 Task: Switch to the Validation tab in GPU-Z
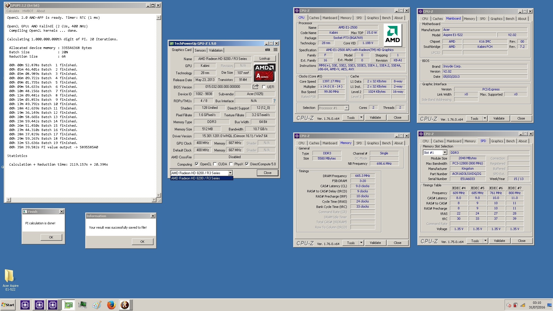tap(216, 50)
